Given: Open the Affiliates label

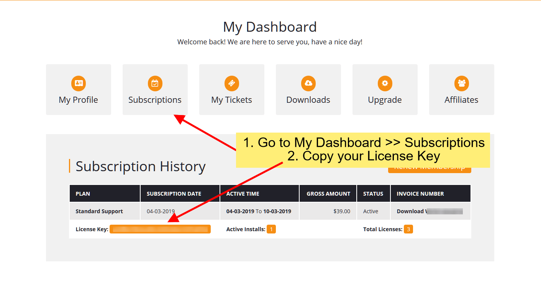Looking at the screenshot, I should [x=462, y=100].
